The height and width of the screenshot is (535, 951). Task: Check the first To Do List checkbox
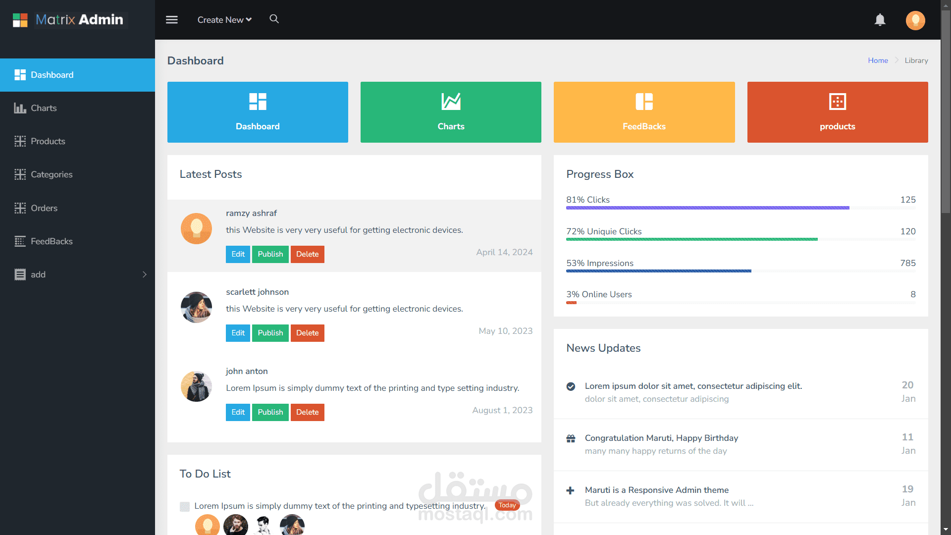(185, 506)
